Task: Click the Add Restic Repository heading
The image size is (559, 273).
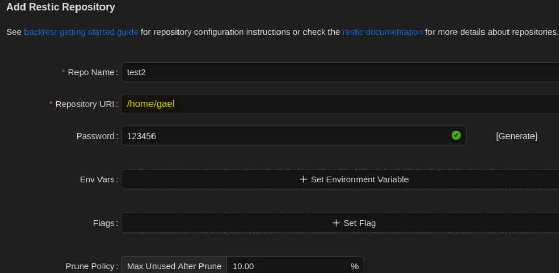Action: tap(60, 7)
